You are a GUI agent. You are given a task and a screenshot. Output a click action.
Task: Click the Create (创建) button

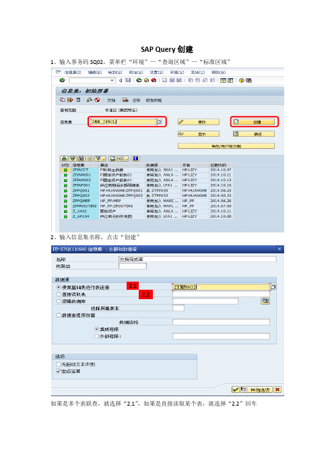pyautogui.click(x=254, y=122)
